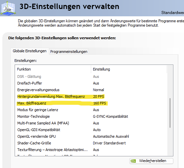The image size is (184, 168).
Task: Click the Standardwer text in header
Action: click(x=173, y=13)
